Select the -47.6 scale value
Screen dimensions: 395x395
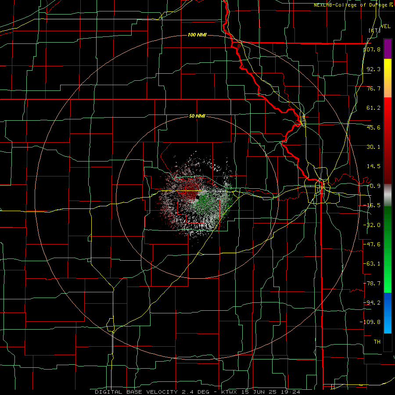click(372, 244)
